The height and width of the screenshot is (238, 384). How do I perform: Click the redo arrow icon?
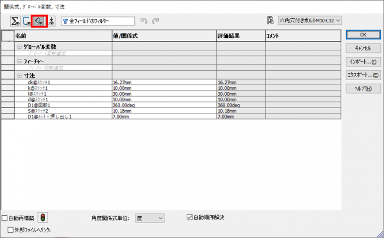point(155,21)
